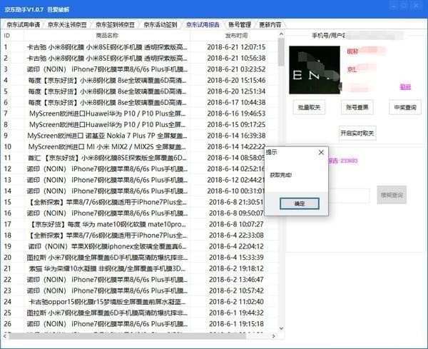Enable 开启实时取关
The width and height of the screenshot is (428, 349).
356,133
